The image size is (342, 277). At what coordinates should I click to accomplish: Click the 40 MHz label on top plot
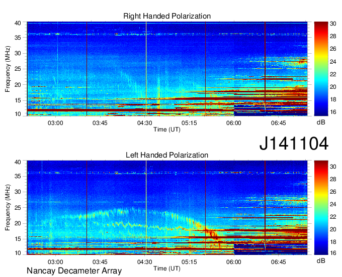[18, 23]
